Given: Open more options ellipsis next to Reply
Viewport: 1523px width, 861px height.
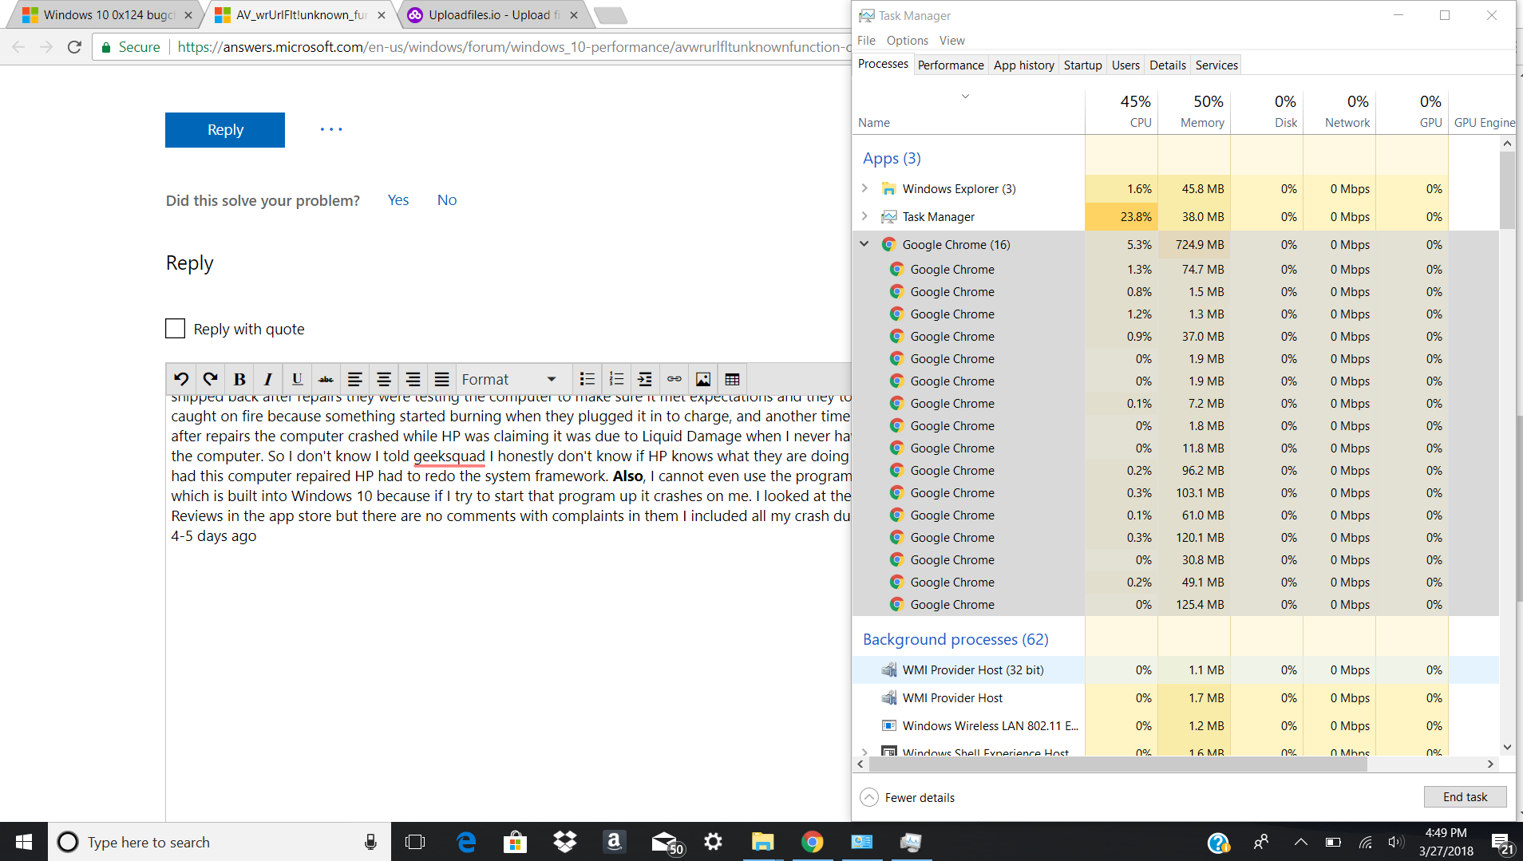Looking at the screenshot, I should click(331, 129).
